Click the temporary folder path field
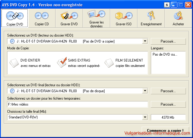 coord(77,104)
